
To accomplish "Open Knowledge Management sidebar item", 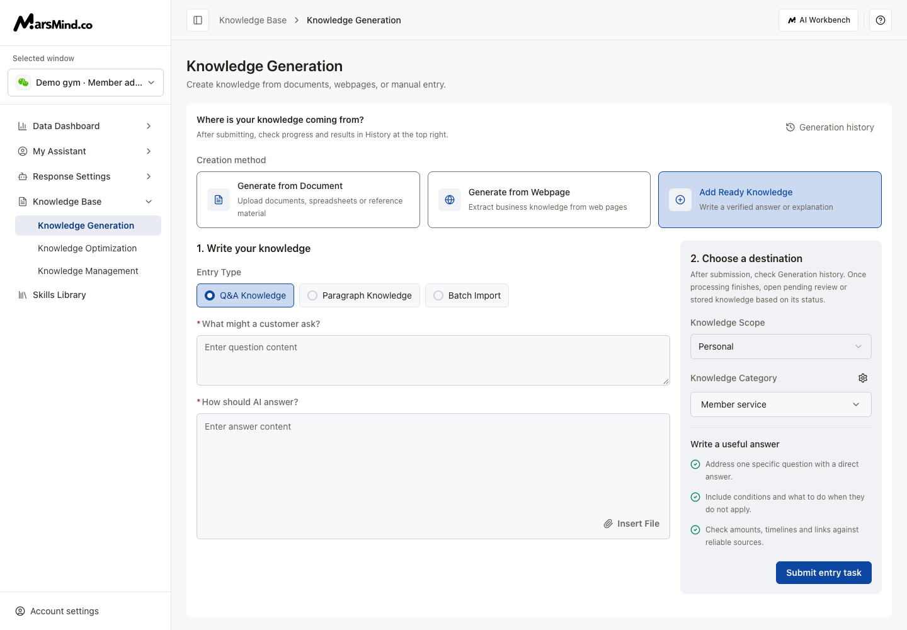I will coord(88,271).
